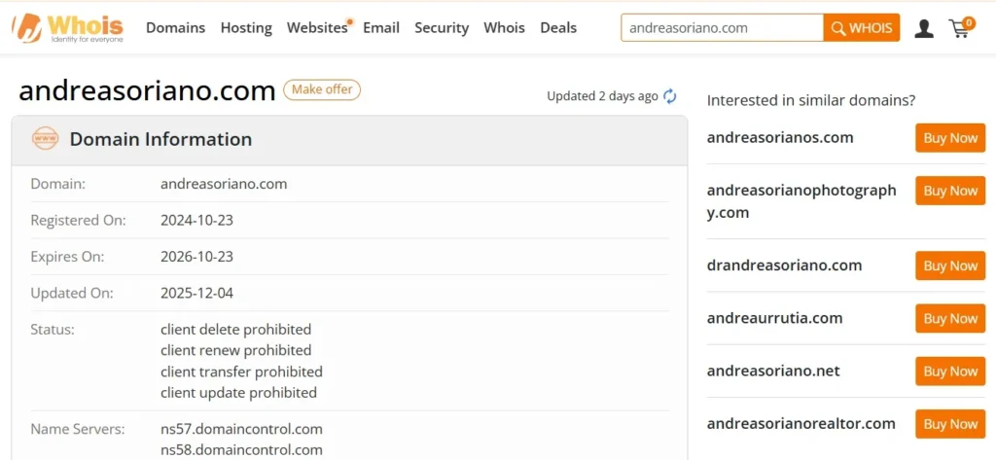This screenshot has height=460, width=996.
Task: Open the Domains menu
Action: (x=175, y=28)
